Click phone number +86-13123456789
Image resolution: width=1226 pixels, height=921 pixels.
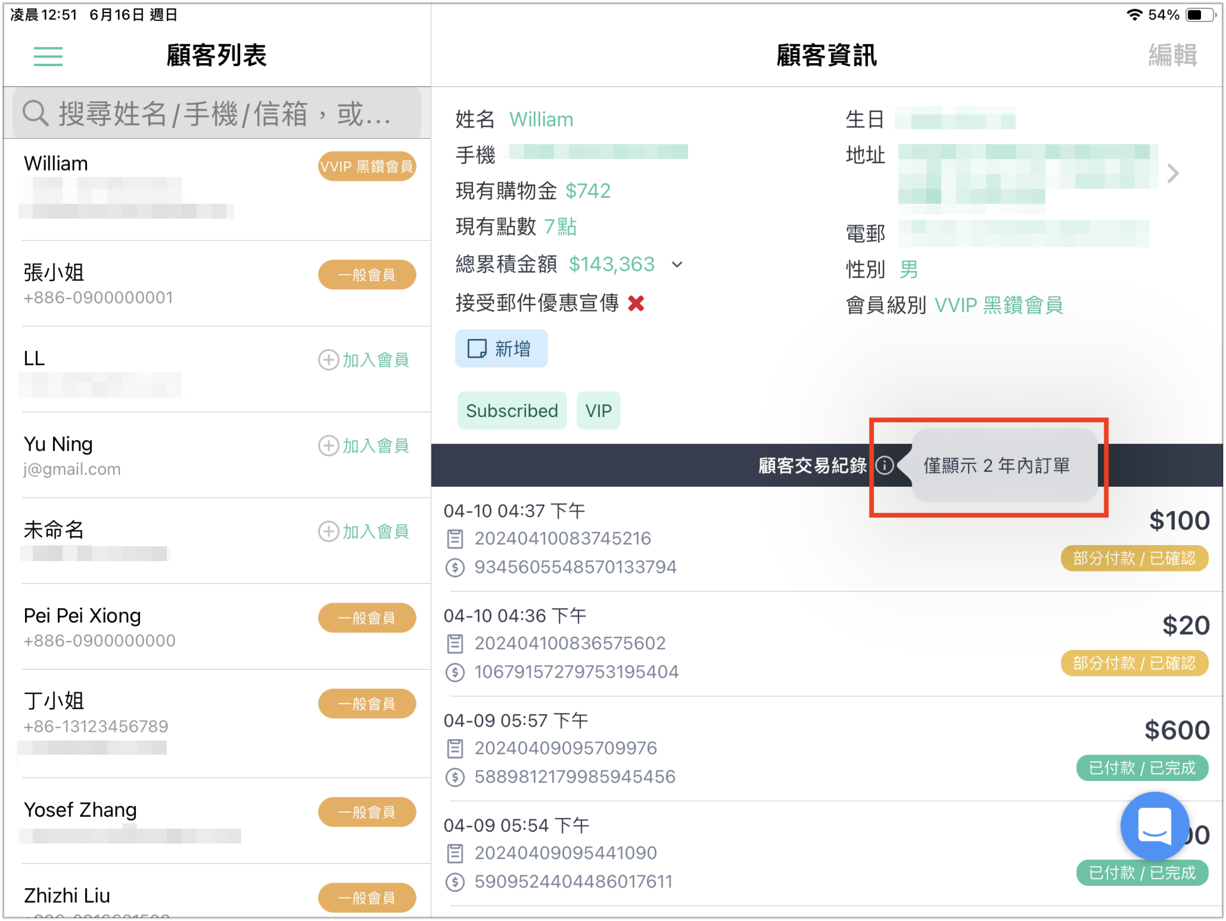click(96, 726)
